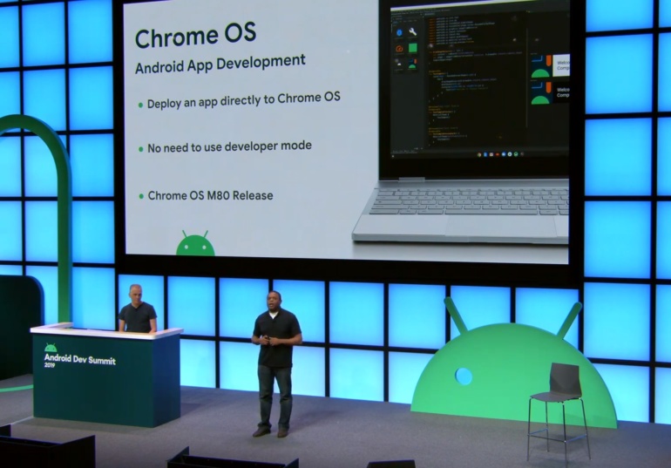Click the "Chrome OS" slide title

(195, 35)
